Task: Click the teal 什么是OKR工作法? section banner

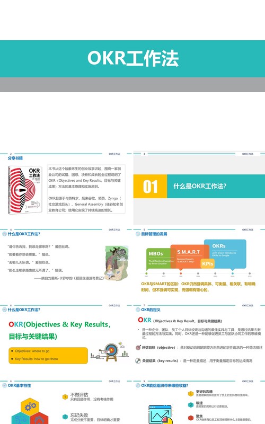Action: point(216,187)
